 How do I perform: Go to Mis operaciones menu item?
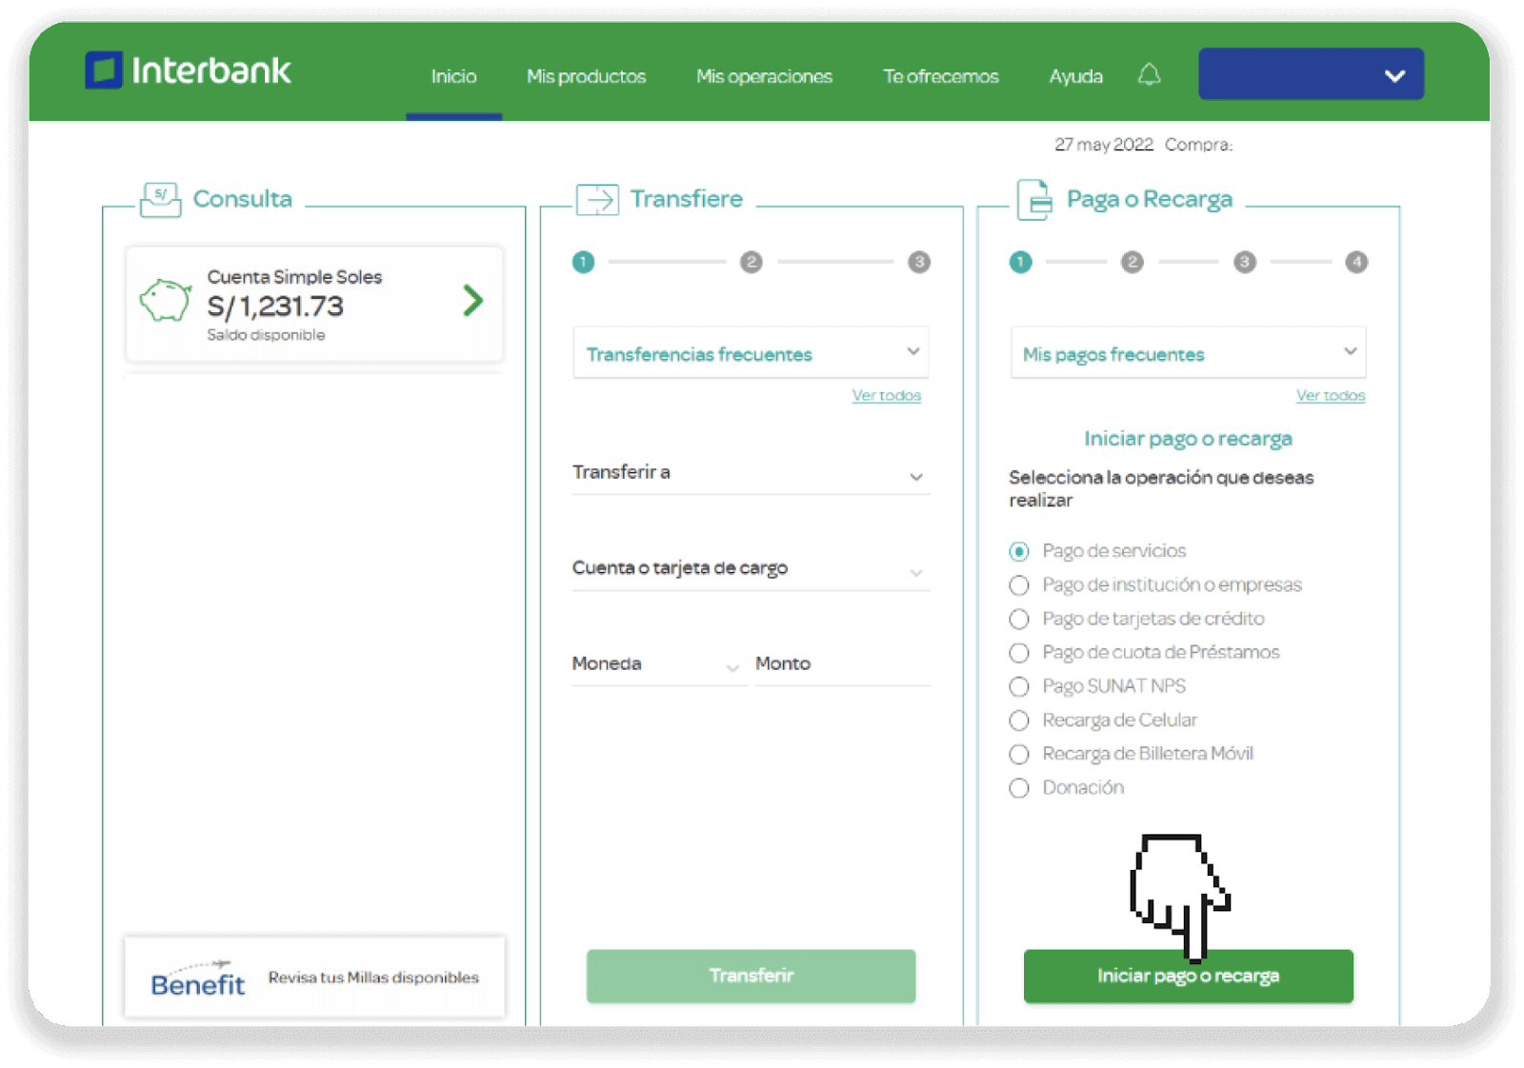764,76
